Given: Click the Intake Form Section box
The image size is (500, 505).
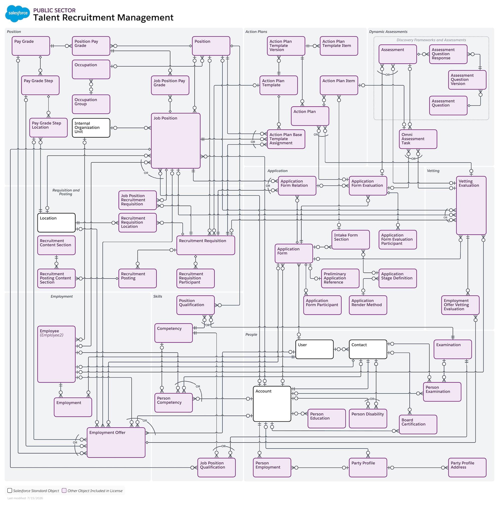Looking at the screenshot, I should pyautogui.click(x=350, y=240).
